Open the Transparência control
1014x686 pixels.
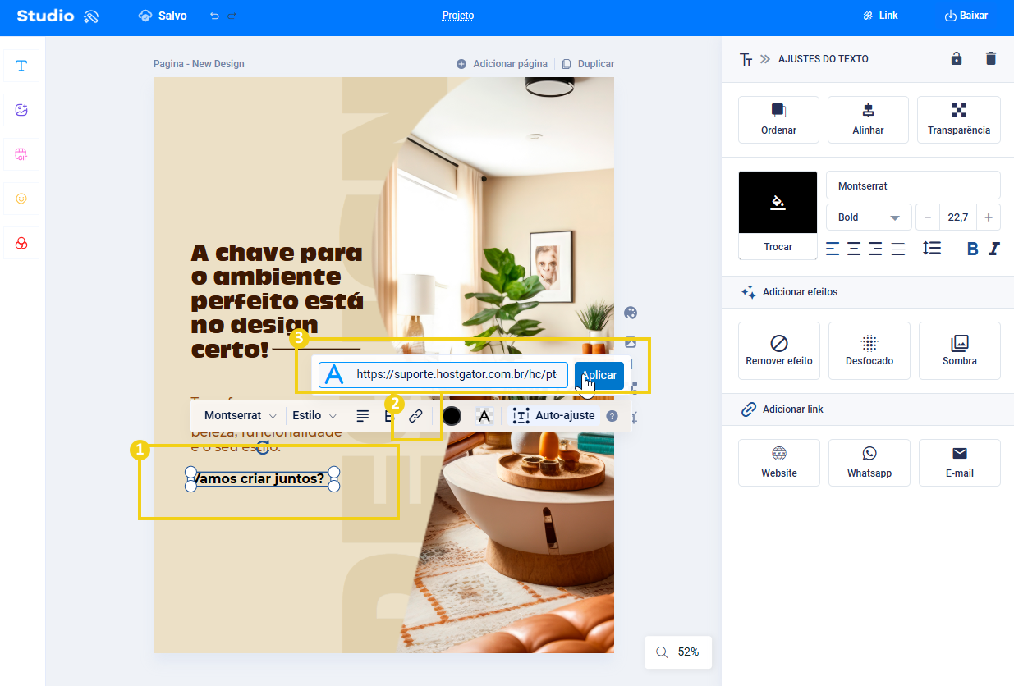[958, 120]
